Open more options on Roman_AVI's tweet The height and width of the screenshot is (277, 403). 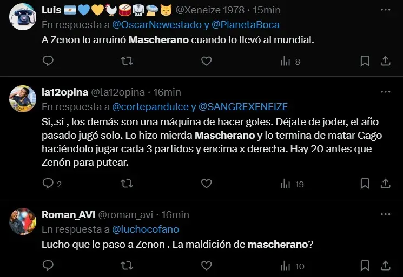point(385,215)
